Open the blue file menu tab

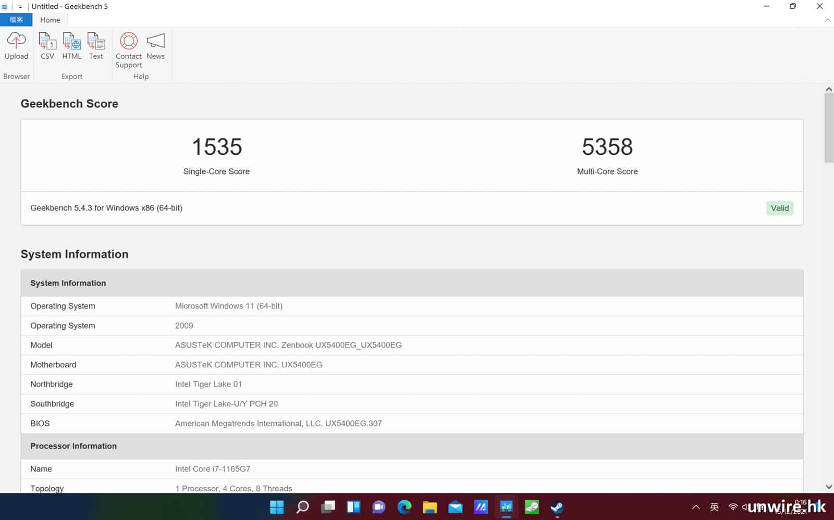coord(16,20)
